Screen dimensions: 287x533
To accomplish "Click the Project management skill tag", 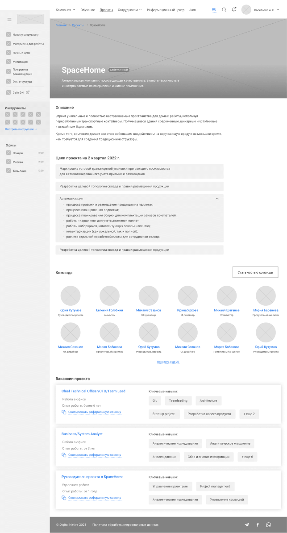I will click(x=215, y=486).
